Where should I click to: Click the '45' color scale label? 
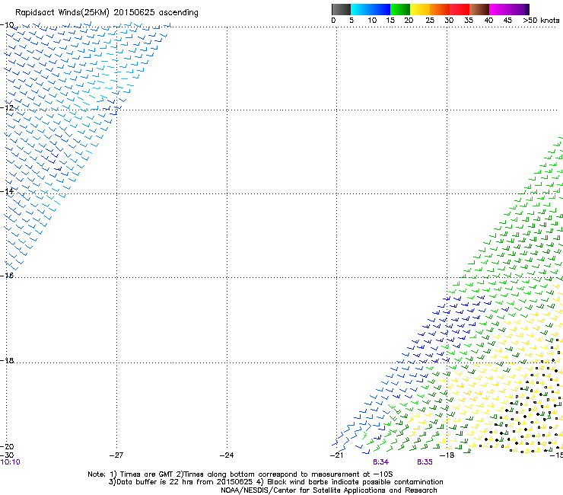coord(507,21)
